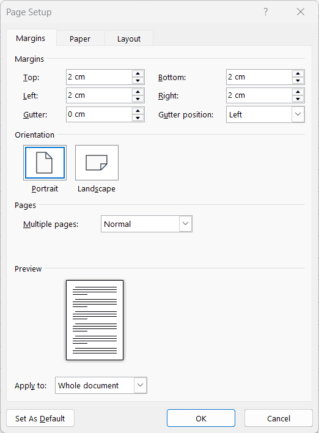The width and height of the screenshot is (319, 433).
Task: Click the Apply to label
Action: (31, 385)
